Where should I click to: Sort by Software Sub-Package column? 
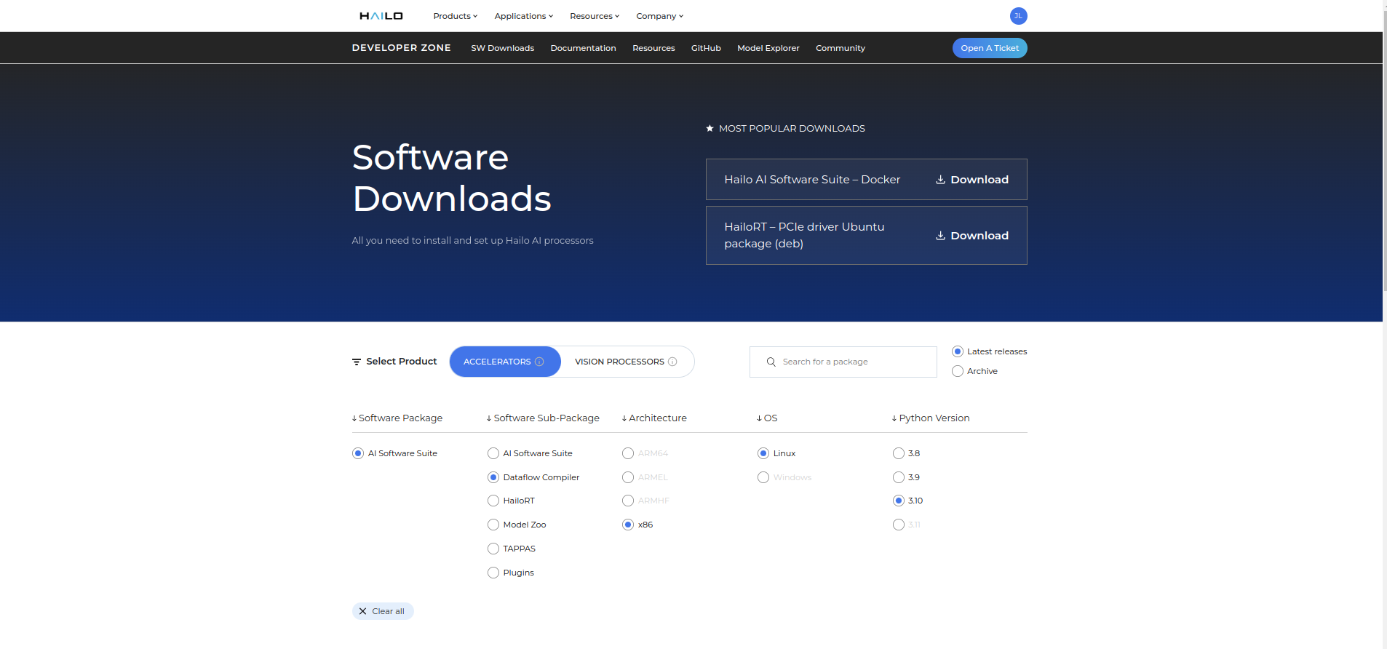pos(544,418)
